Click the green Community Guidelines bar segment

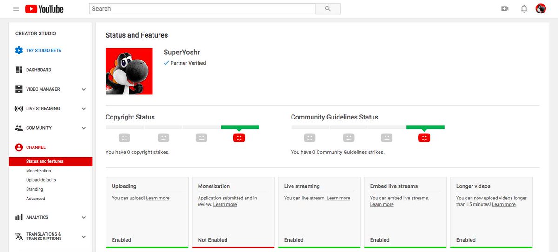click(425, 127)
